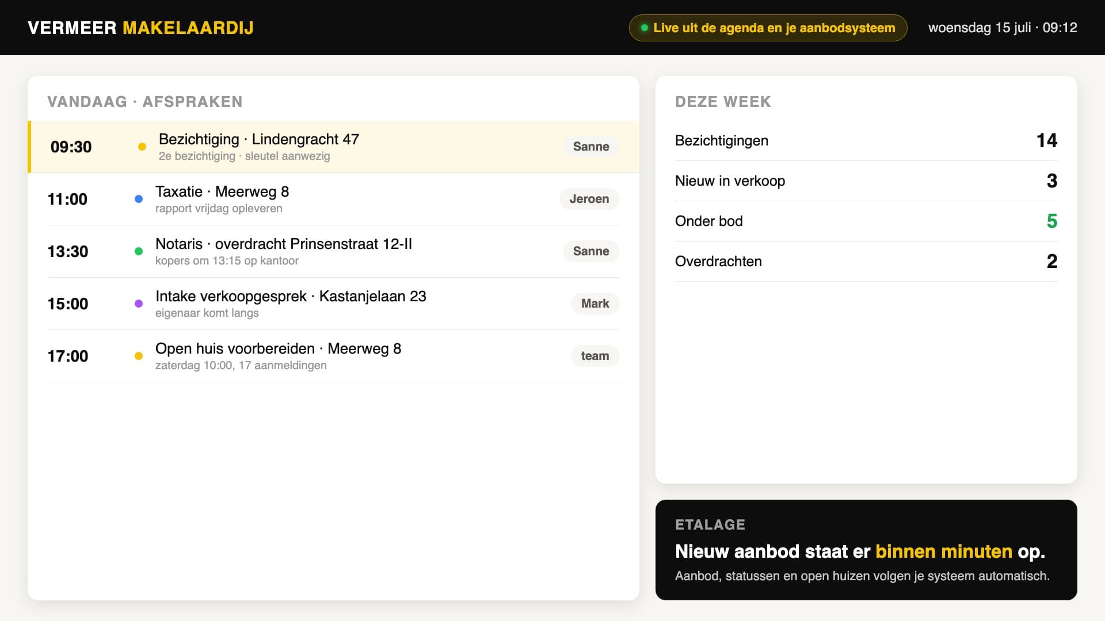The height and width of the screenshot is (621, 1105).
Task: Click the yellow dot beside Open huis voorbereiden
Action: 139,356
